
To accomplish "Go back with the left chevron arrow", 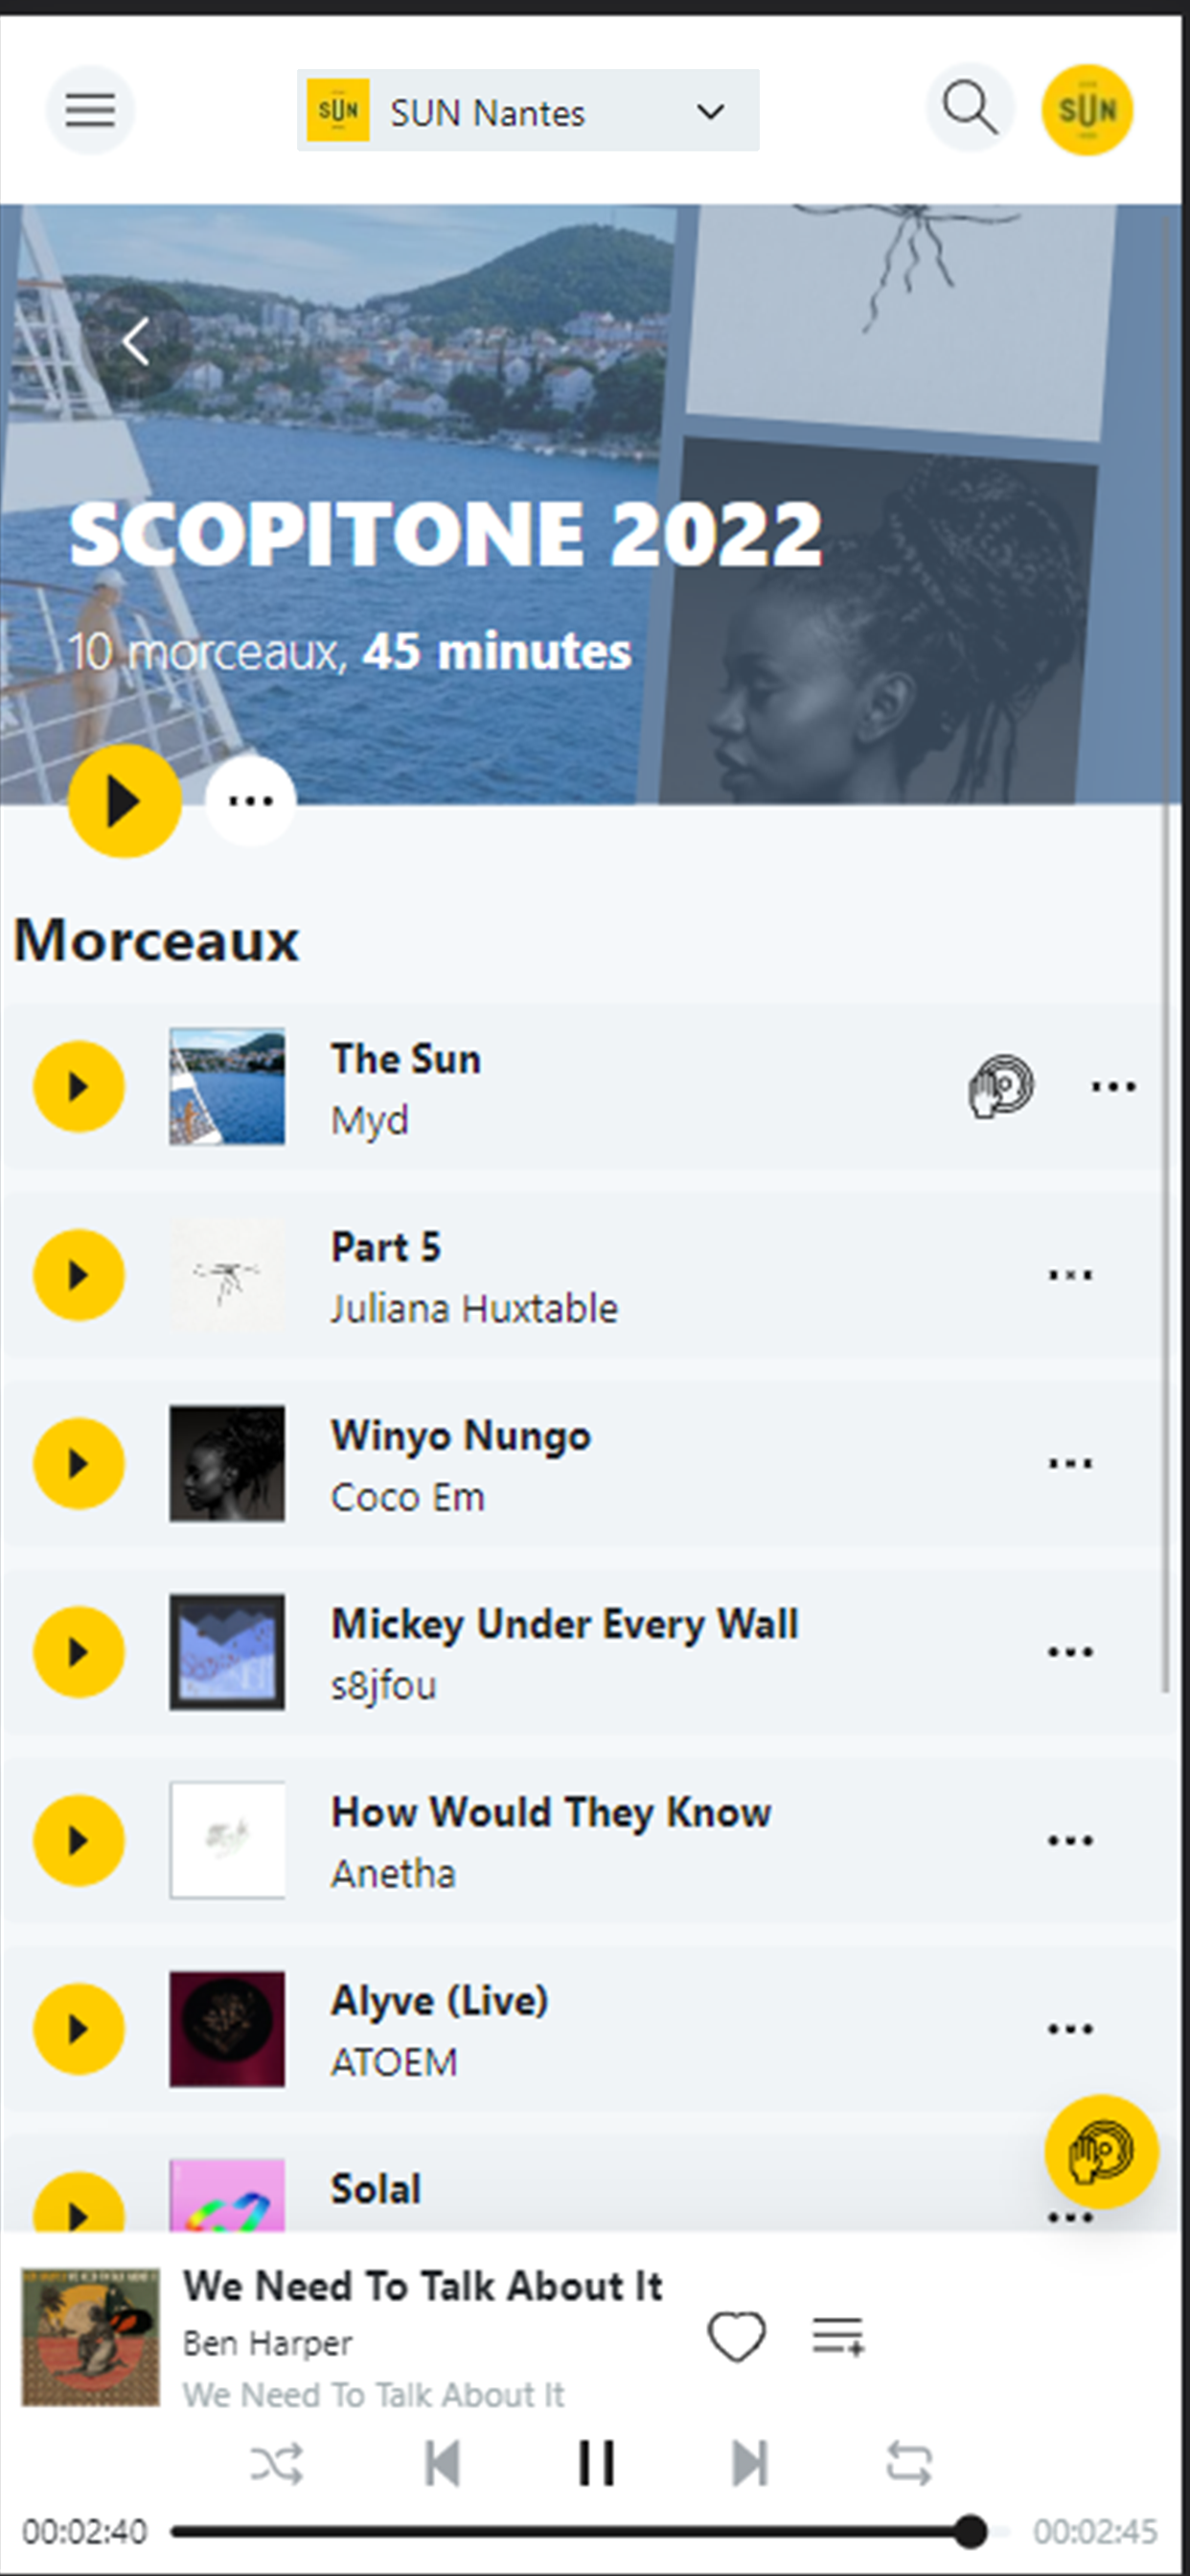I will (136, 342).
